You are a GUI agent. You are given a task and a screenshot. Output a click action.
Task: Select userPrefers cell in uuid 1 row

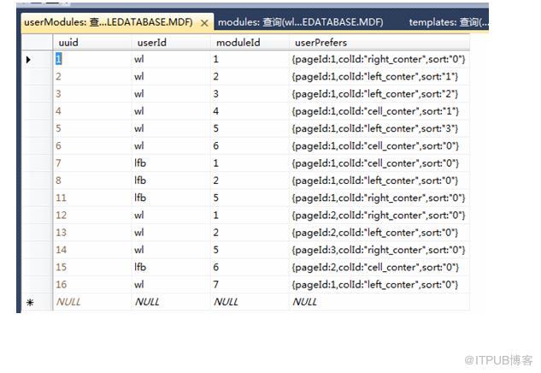[379, 59]
